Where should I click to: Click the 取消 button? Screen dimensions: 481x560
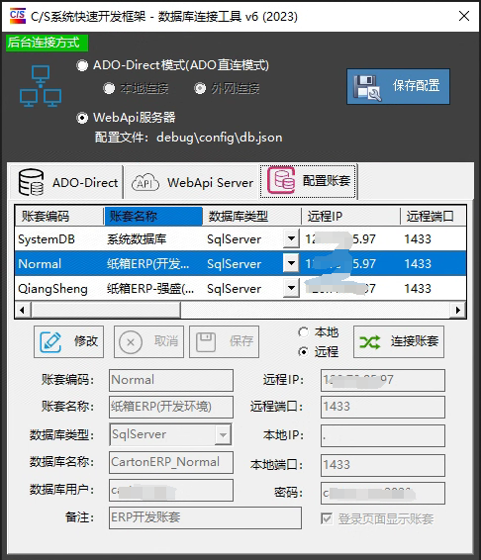tap(148, 341)
